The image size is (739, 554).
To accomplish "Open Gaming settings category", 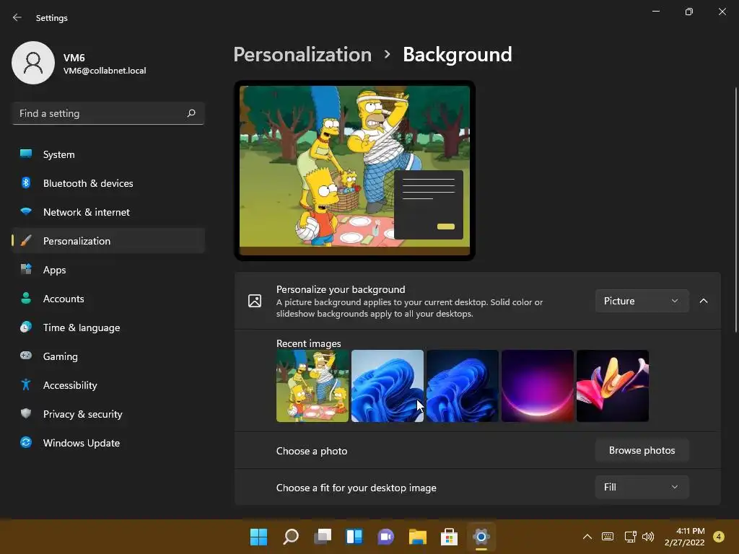I will [x=108, y=356].
